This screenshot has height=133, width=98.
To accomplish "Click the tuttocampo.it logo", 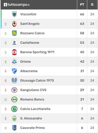I will point(17,5).
